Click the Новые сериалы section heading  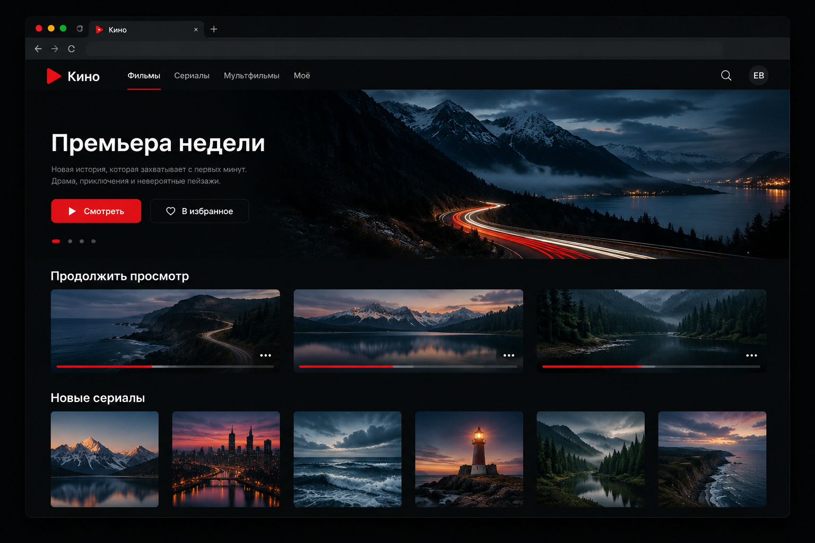tap(98, 398)
